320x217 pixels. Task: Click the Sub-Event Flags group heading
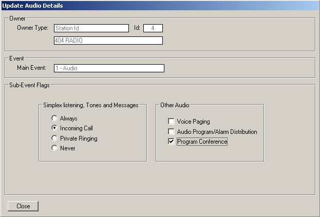26,84
